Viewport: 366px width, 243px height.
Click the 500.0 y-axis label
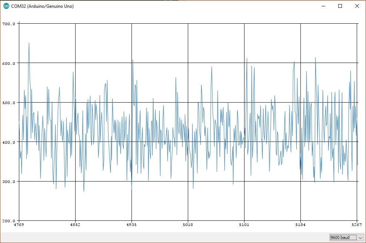point(9,103)
